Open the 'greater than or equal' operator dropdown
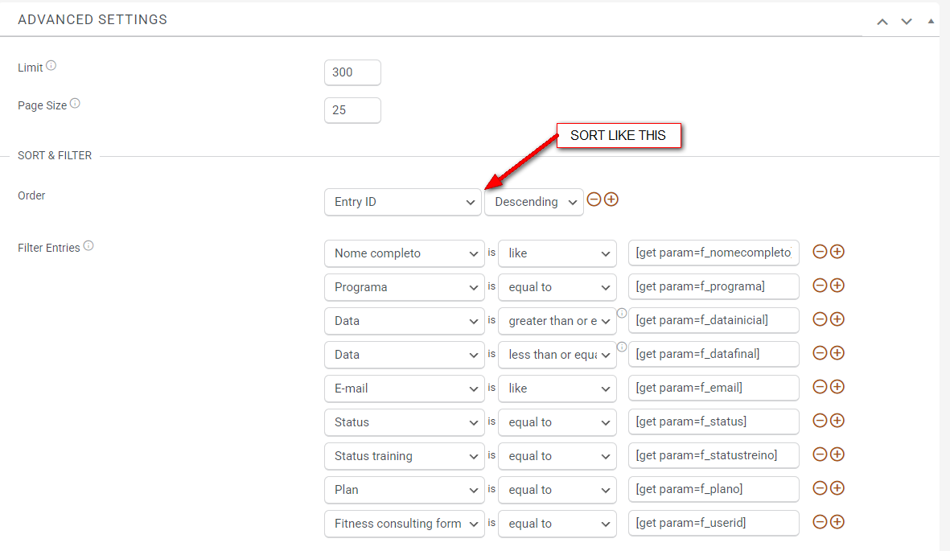950x551 pixels. pos(557,321)
